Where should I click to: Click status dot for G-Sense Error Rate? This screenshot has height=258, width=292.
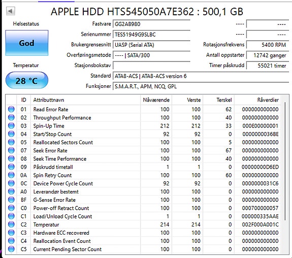pos(11,200)
